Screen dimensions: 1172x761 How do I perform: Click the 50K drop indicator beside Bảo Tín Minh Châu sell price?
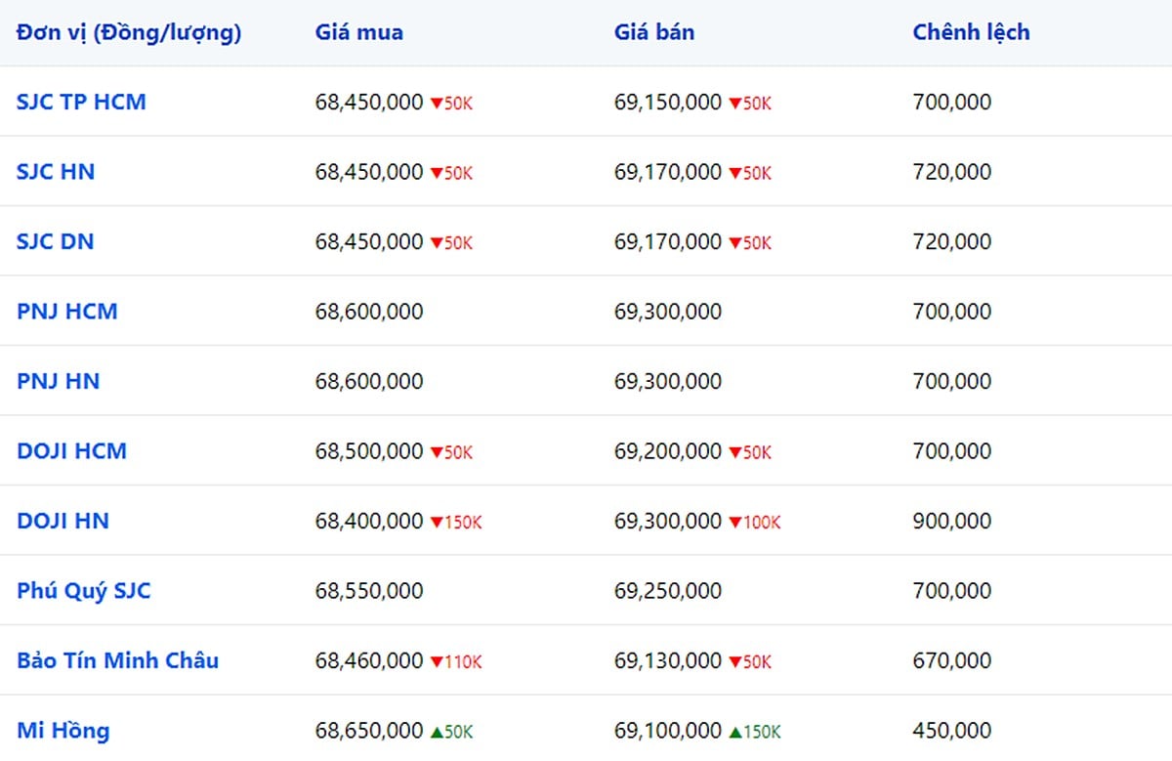tap(750, 662)
